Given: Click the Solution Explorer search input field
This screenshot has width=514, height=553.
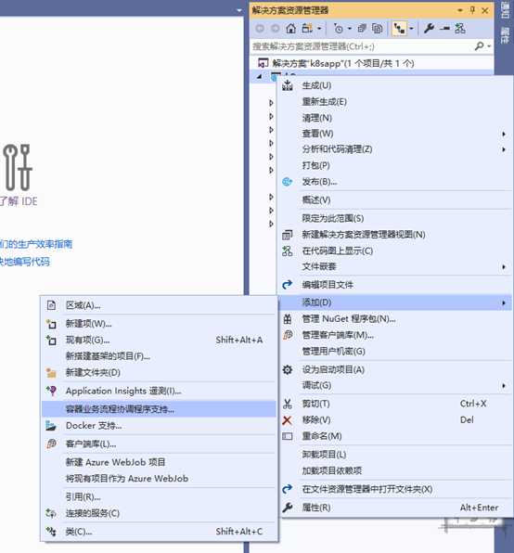Looking at the screenshot, I should (x=363, y=46).
